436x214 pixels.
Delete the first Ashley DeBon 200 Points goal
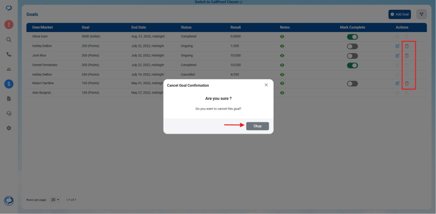point(407,46)
